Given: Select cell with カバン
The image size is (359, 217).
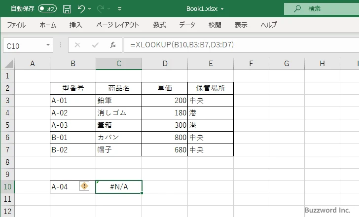Looking at the screenshot, I should click(119, 138).
